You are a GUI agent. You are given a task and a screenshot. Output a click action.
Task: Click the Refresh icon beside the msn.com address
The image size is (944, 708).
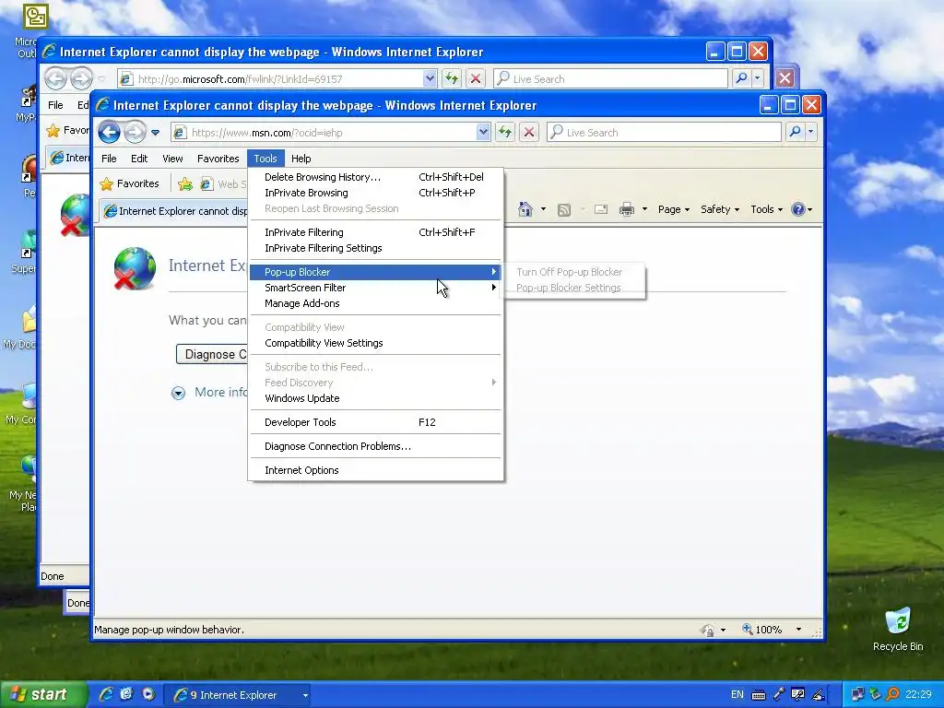click(x=504, y=132)
